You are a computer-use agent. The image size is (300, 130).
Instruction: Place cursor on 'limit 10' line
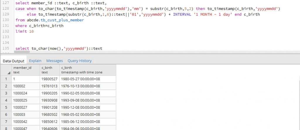pos(25,32)
